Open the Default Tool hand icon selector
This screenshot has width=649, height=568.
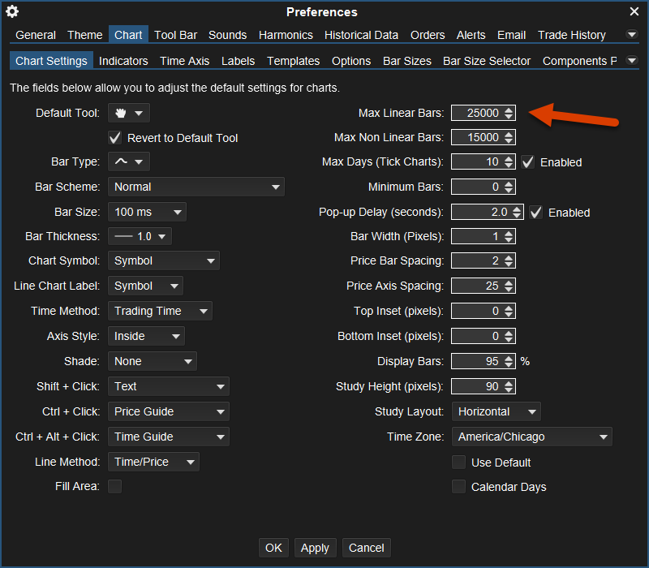coord(129,113)
